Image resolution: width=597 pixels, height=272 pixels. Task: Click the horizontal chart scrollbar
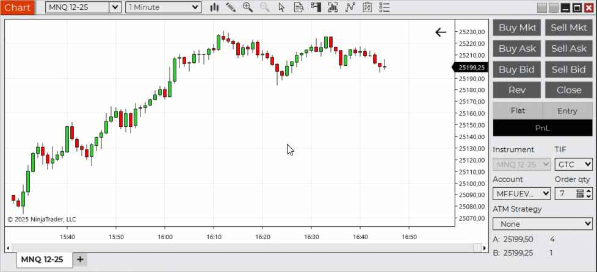pos(241,248)
